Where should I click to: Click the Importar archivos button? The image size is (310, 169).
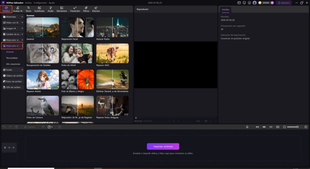(163, 146)
